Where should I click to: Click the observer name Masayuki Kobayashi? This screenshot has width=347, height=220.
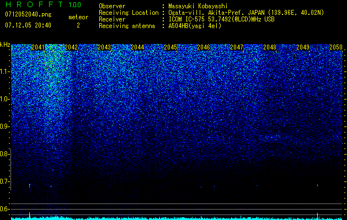197,7
